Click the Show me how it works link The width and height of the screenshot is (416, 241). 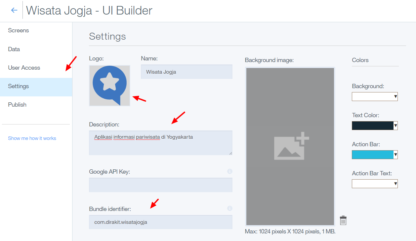coord(32,138)
